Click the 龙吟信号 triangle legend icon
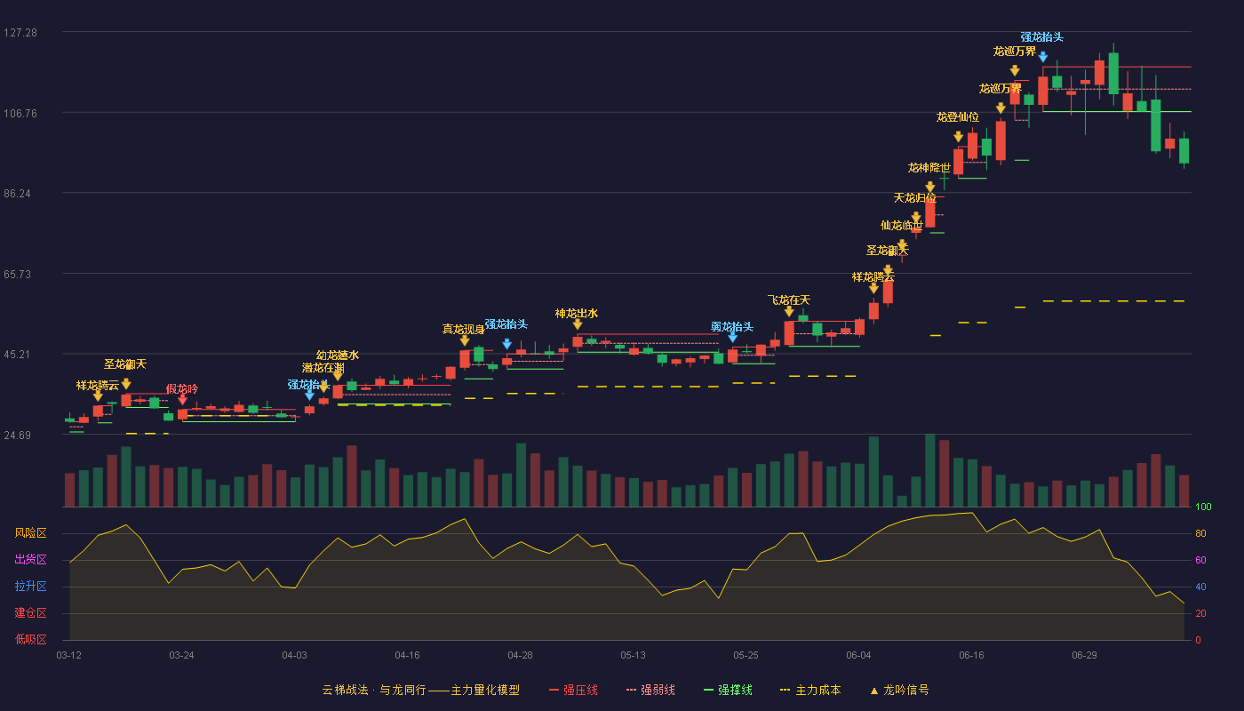The height and width of the screenshot is (711, 1244). pyautogui.click(x=873, y=691)
